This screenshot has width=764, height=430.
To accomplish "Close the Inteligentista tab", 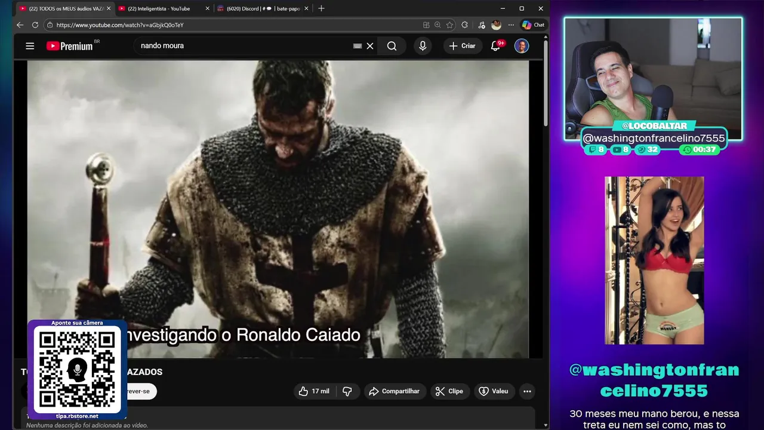I will click(x=207, y=8).
